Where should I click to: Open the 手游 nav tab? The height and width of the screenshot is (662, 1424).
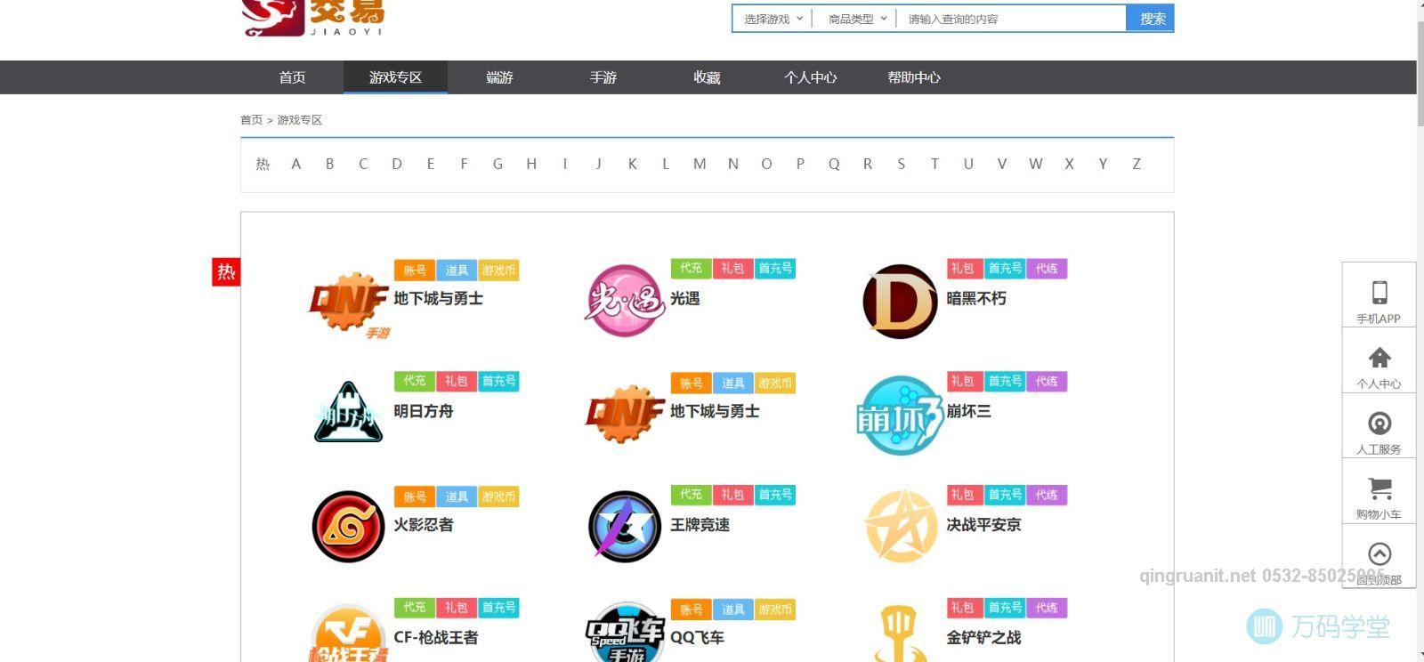603,77
